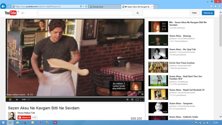
Task: Click the page scrollbar down arrow
Action: [x=221, y=117]
